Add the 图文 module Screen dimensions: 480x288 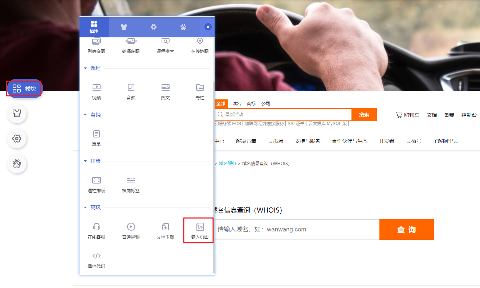click(x=165, y=92)
